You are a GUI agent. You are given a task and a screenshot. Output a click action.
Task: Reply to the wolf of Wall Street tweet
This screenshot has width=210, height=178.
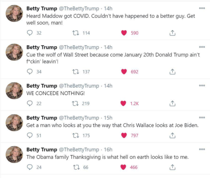click(30, 71)
